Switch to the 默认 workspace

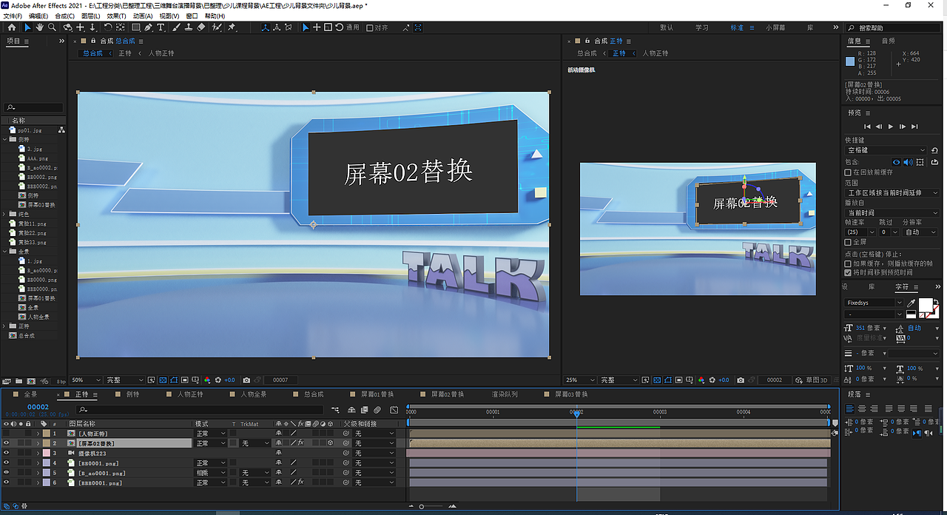pos(667,27)
